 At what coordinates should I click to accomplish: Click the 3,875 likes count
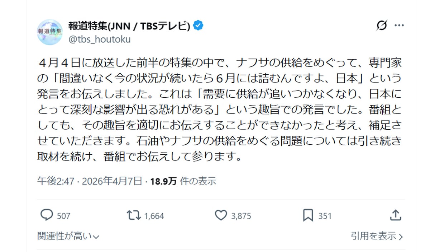(x=241, y=216)
